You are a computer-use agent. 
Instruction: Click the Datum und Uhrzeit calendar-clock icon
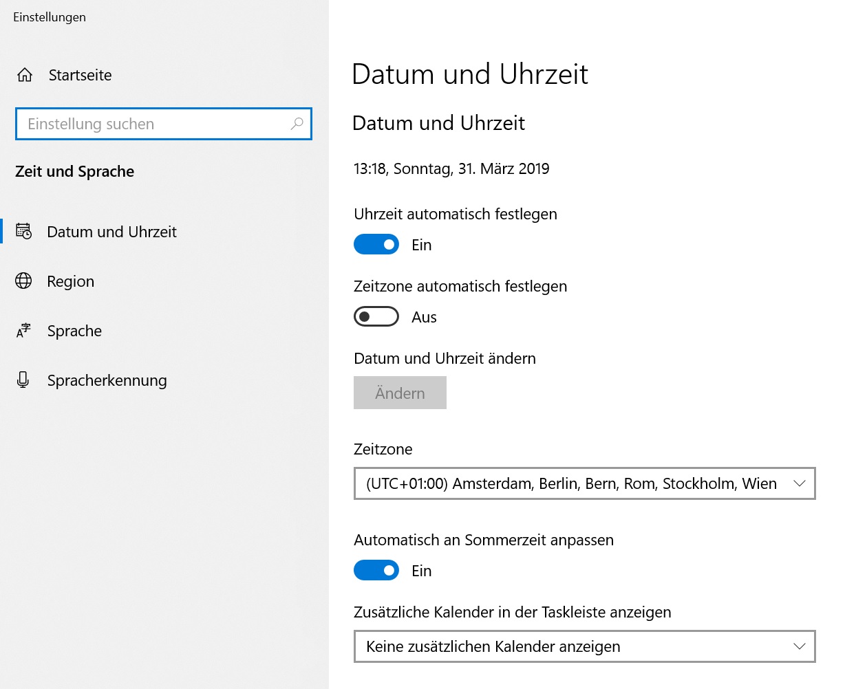click(x=23, y=232)
